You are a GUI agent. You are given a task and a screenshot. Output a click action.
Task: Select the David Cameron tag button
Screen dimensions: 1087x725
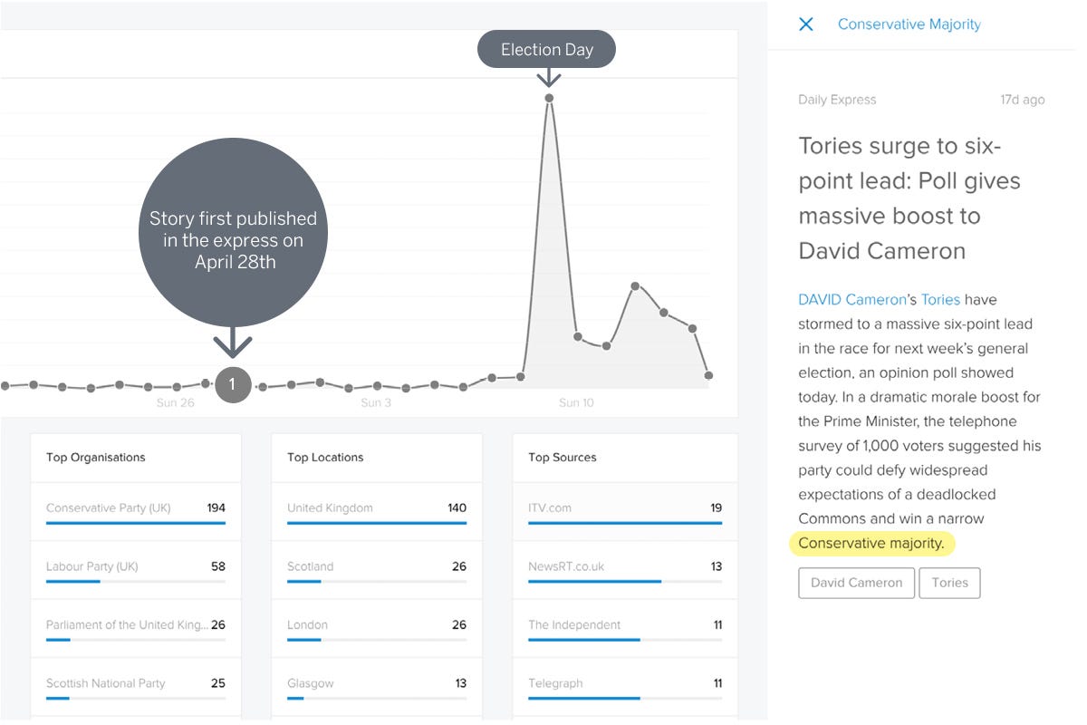point(856,583)
